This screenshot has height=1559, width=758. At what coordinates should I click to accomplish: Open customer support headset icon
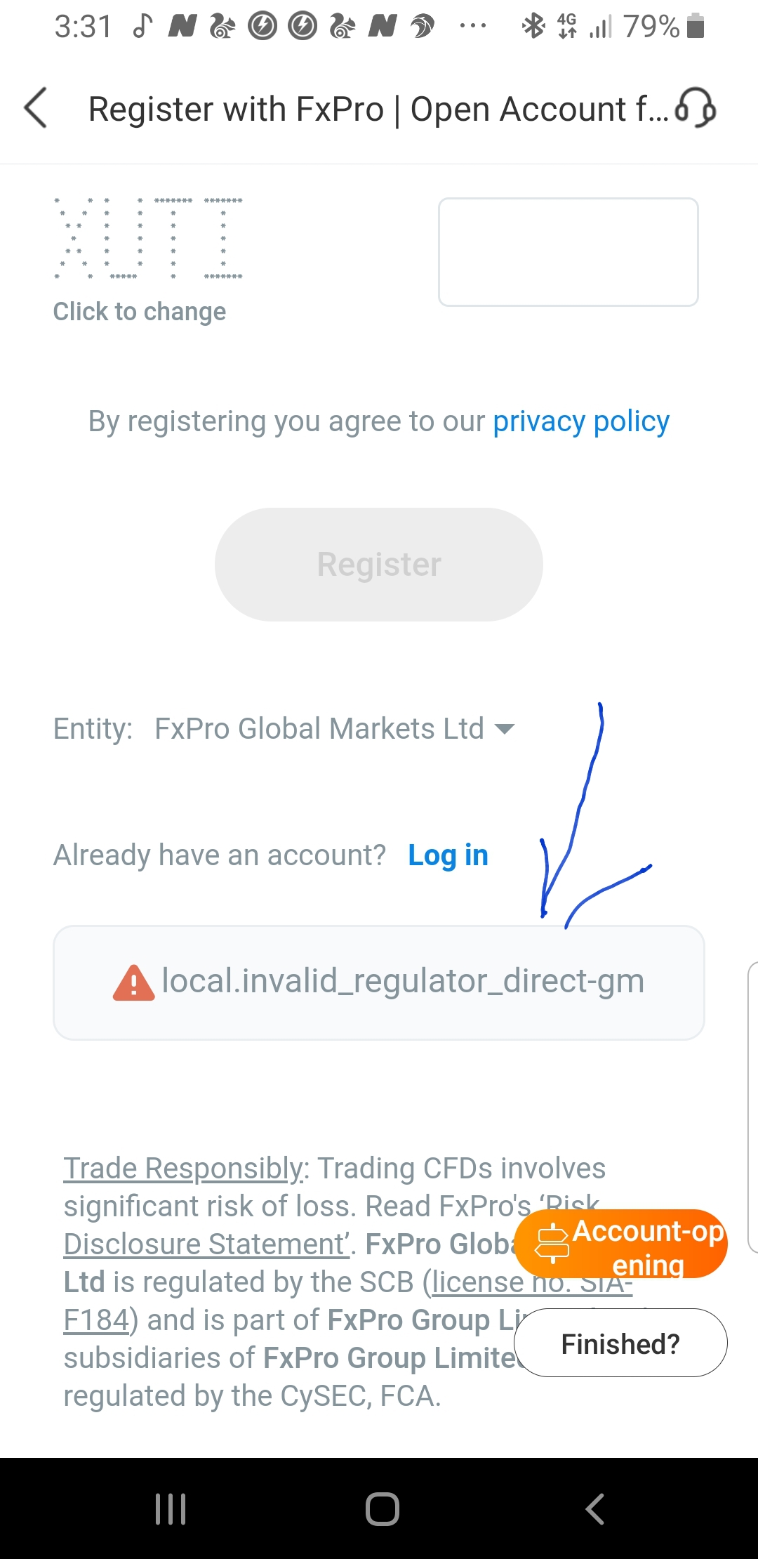695,108
